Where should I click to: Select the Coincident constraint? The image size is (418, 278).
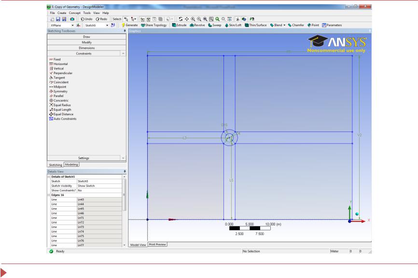click(59, 82)
